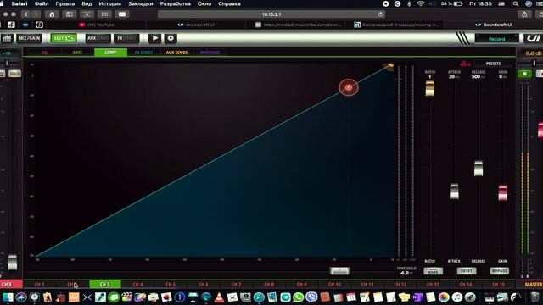This screenshot has width=543, height=305.
Task: Toggle compressor BYPASS
Action: 500,271
